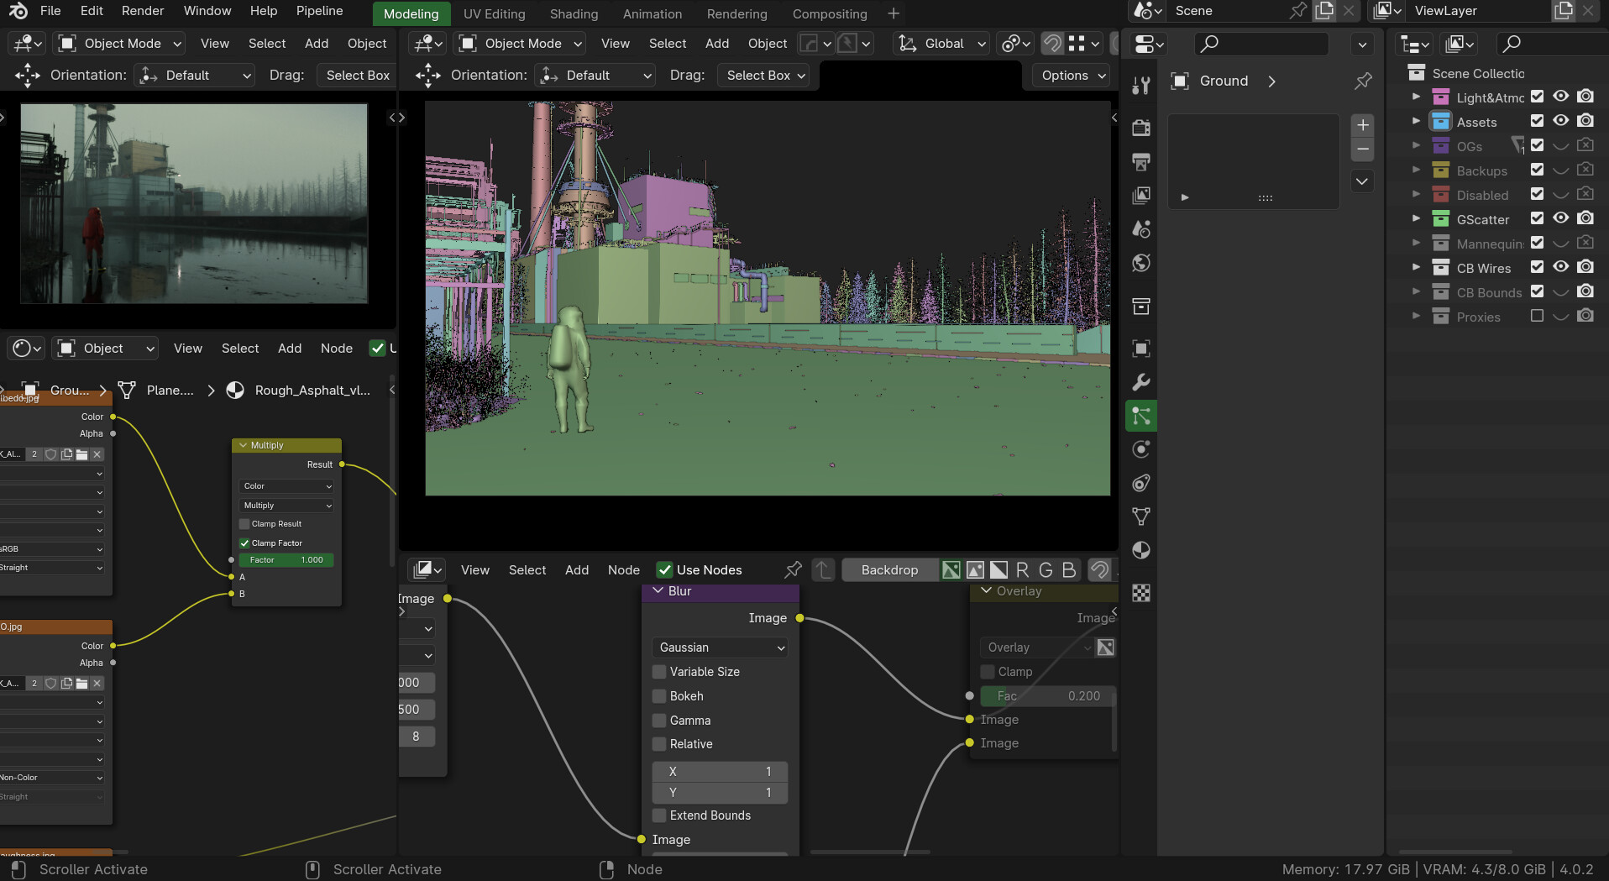Image resolution: width=1609 pixels, height=881 pixels.
Task: Open the Render properties tab
Action: click(x=1141, y=128)
